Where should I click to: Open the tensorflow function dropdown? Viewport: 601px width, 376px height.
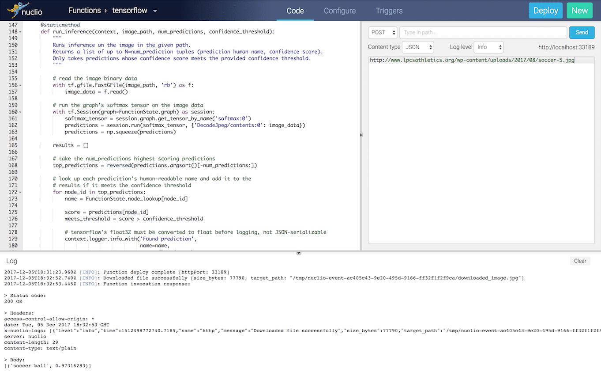click(x=154, y=11)
